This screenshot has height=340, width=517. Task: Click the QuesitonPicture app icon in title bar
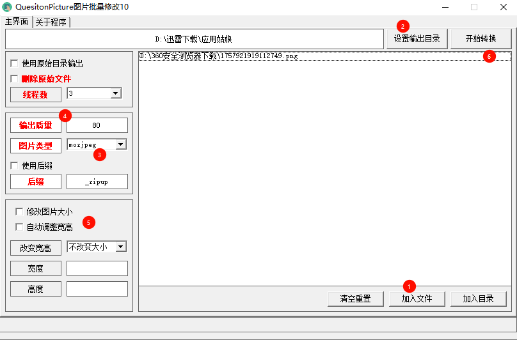[7, 7]
